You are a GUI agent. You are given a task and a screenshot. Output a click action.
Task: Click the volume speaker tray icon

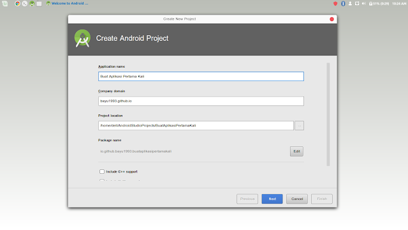(x=364, y=4)
